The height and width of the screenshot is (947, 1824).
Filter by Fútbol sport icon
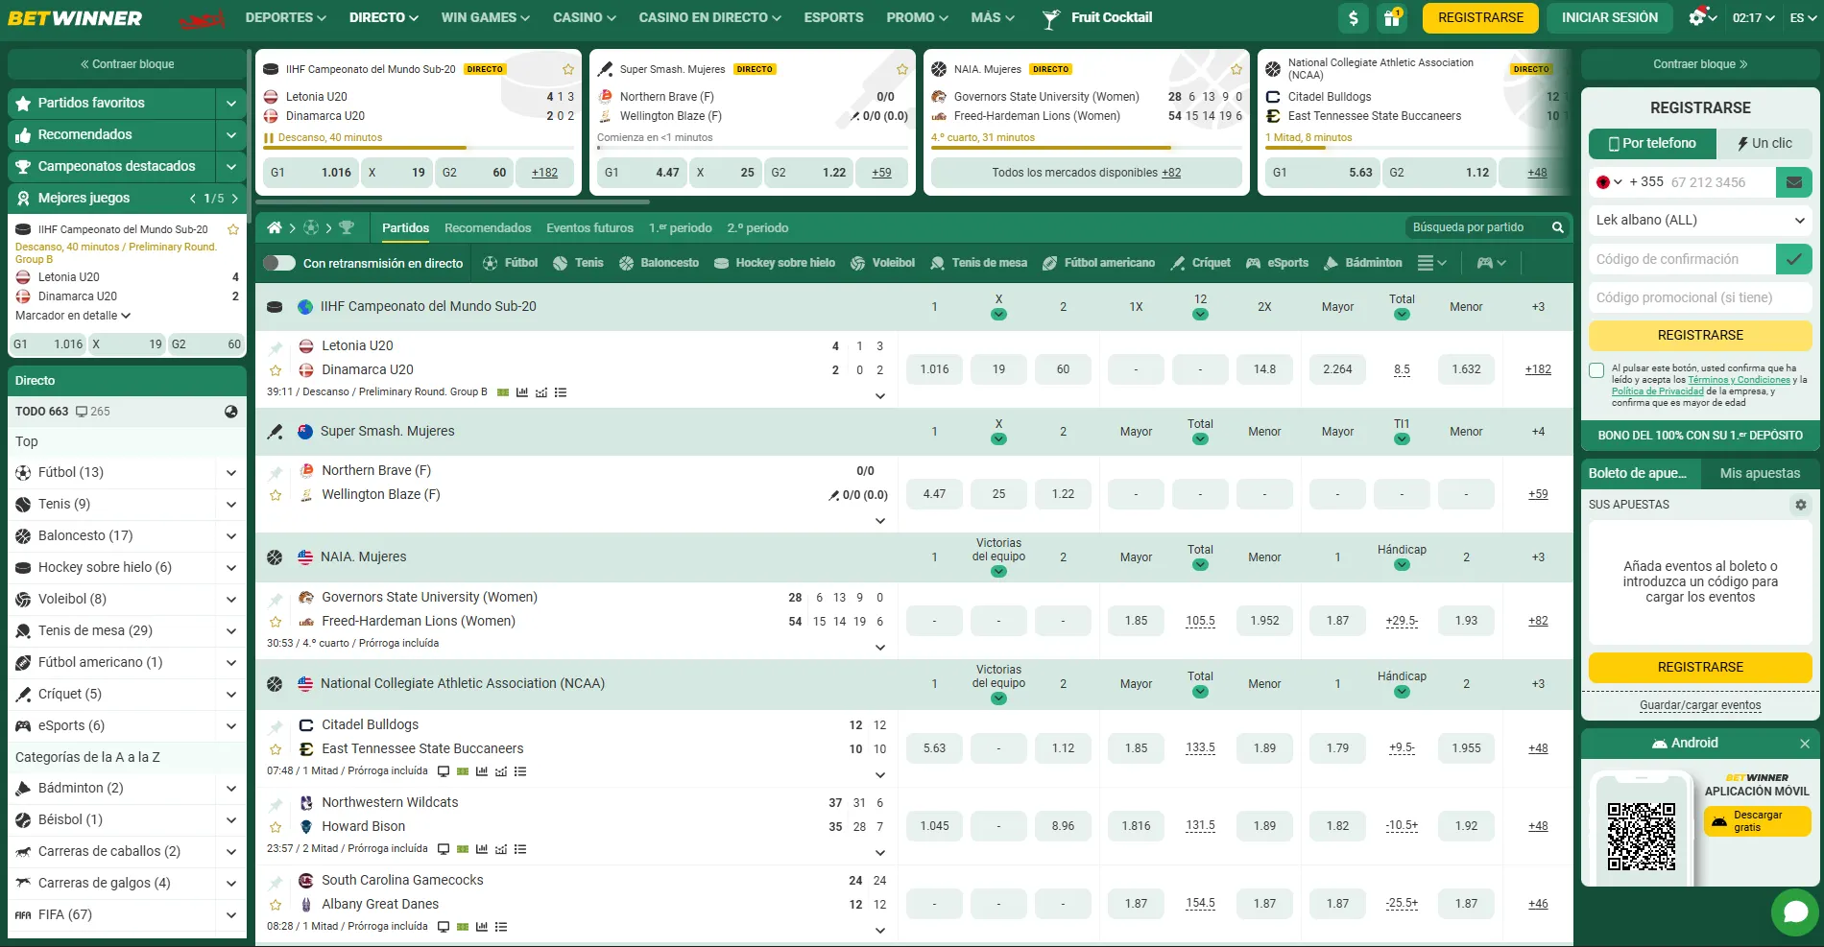coord(490,263)
